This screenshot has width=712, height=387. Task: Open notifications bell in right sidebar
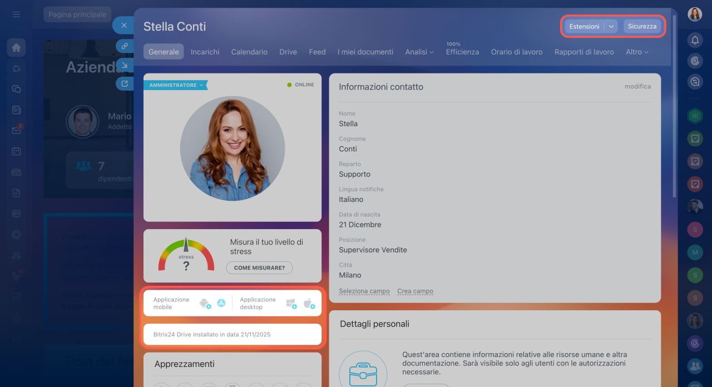(695, 40)
